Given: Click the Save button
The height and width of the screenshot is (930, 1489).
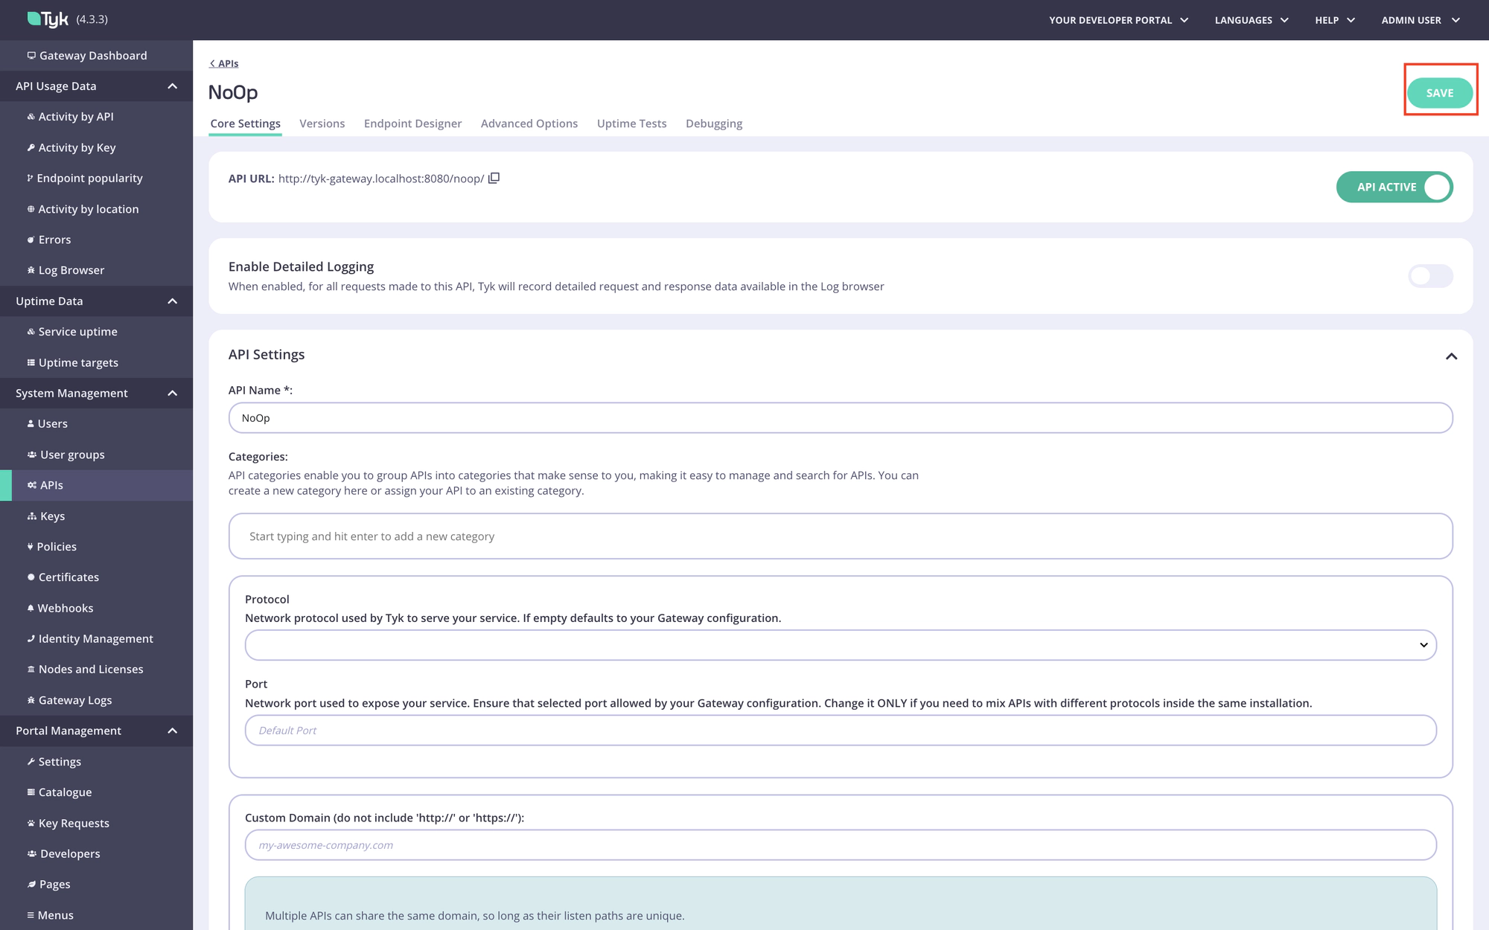Looking at the screenshot, I should click(x=1439, y=93).
